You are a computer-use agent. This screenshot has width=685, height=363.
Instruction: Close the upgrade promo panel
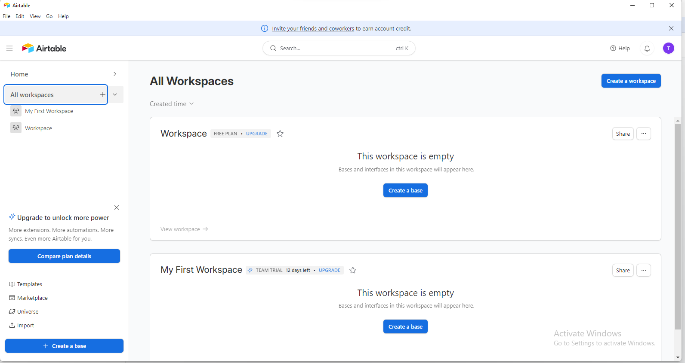tap(117, 207)
